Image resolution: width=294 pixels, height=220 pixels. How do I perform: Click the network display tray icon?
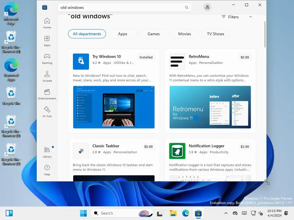(253, 213)
